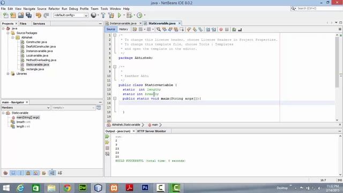
Task: Go to the Previous Bookmark icon
Action: click(x=189, y=29)
